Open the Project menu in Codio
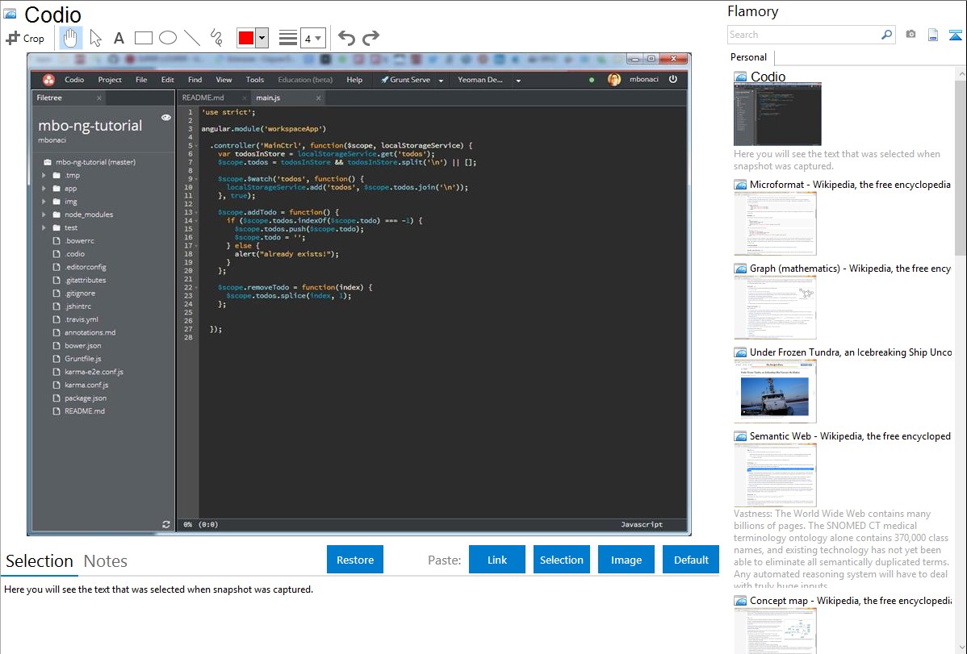 point(110,80)
